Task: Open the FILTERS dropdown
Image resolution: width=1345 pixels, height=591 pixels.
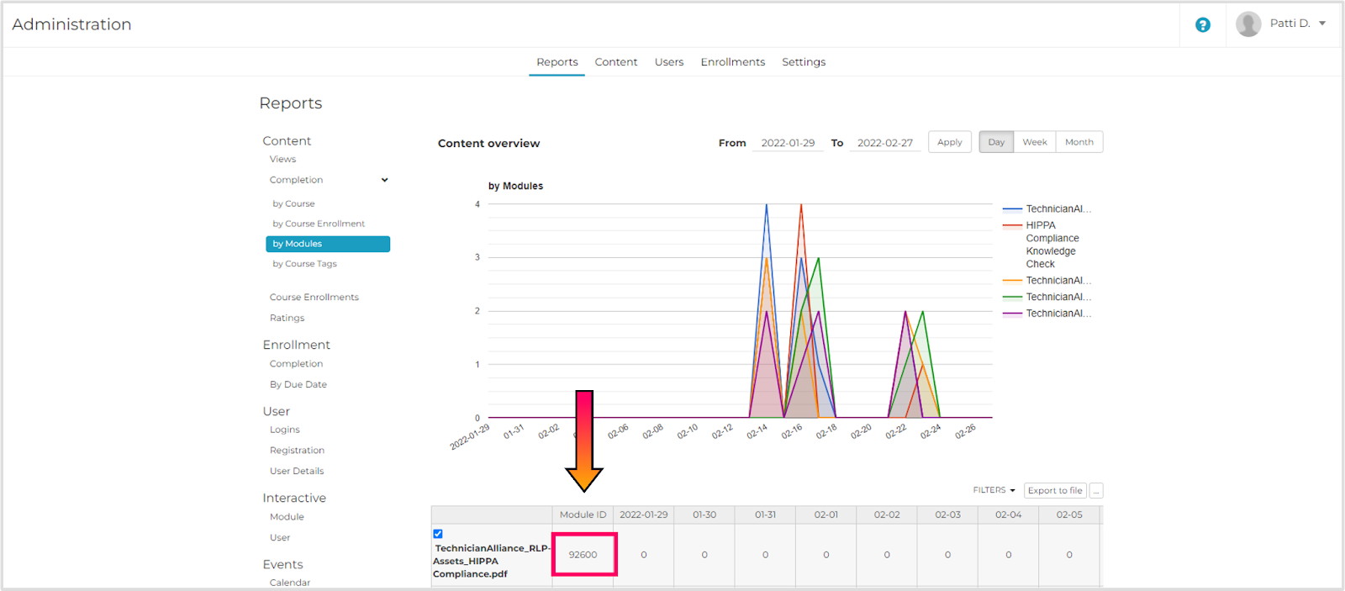Action: tap(994, 490)
